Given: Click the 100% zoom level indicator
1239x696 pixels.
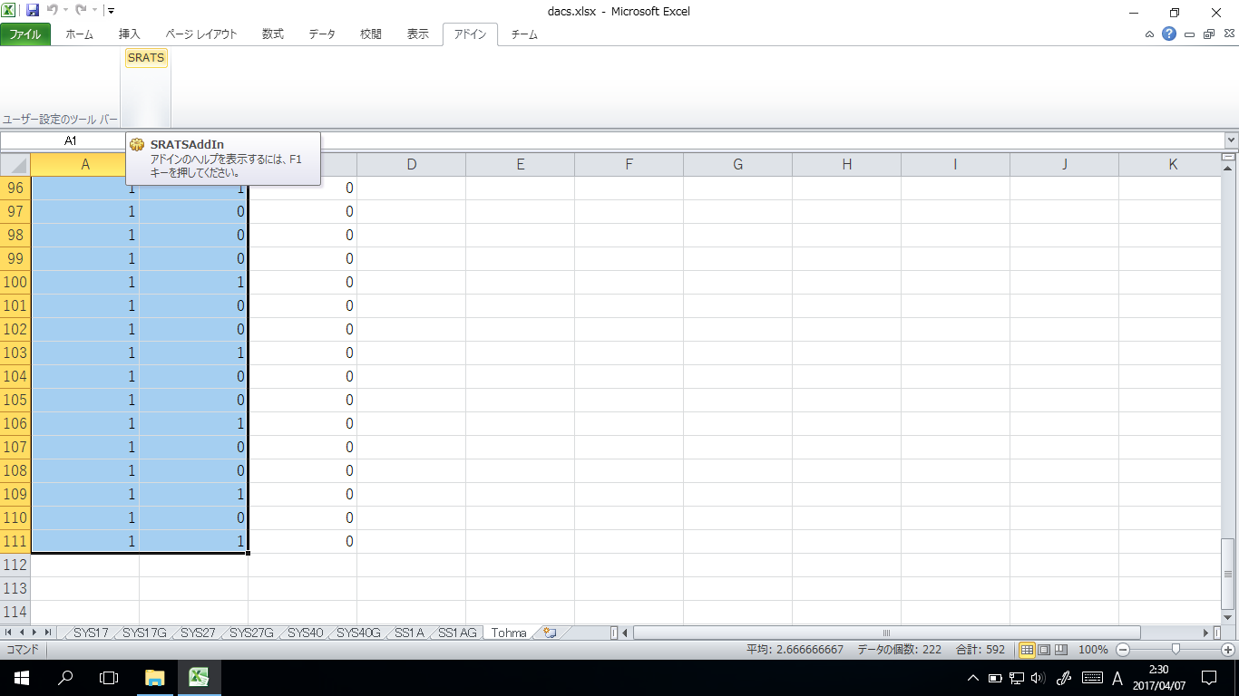Looking at the screenshot, I should (x=1093, y=650).
